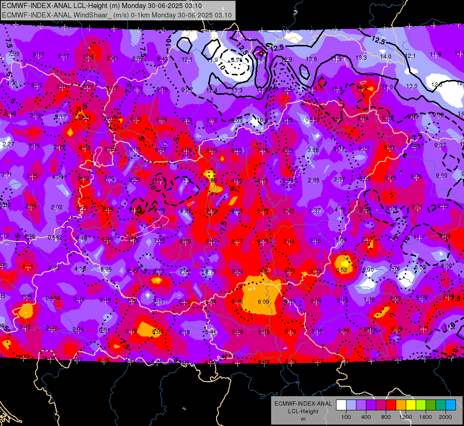Click the grid value '7.90'
The height and width of the screenshot is (426, 464).
[14, 54]
